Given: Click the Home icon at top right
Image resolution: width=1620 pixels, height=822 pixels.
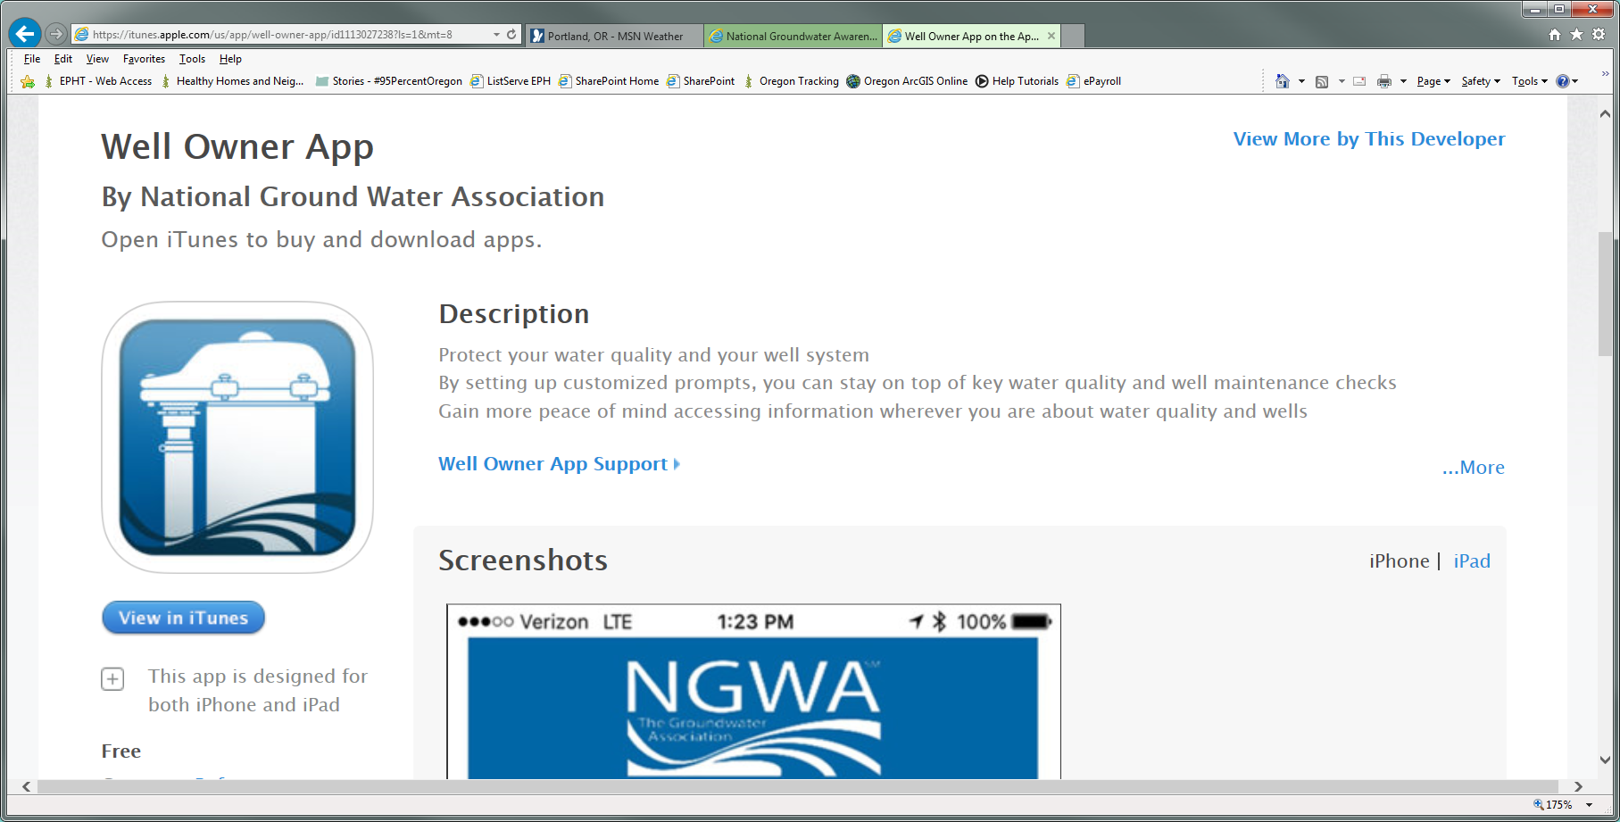Looking at the screenshot, I should click(1555, 34).
